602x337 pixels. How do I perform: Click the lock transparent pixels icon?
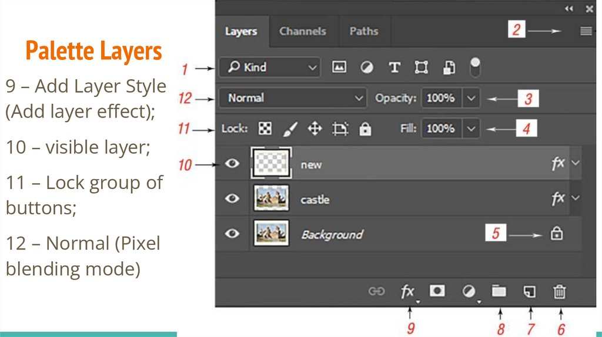point(266,129)
